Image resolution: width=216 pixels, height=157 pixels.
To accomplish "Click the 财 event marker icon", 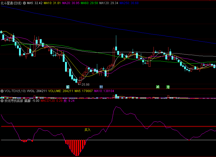I will coord(101,87).
